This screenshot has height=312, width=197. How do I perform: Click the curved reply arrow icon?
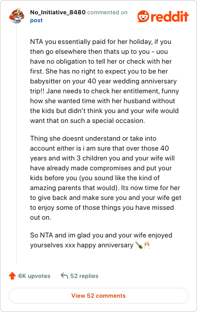65,276
